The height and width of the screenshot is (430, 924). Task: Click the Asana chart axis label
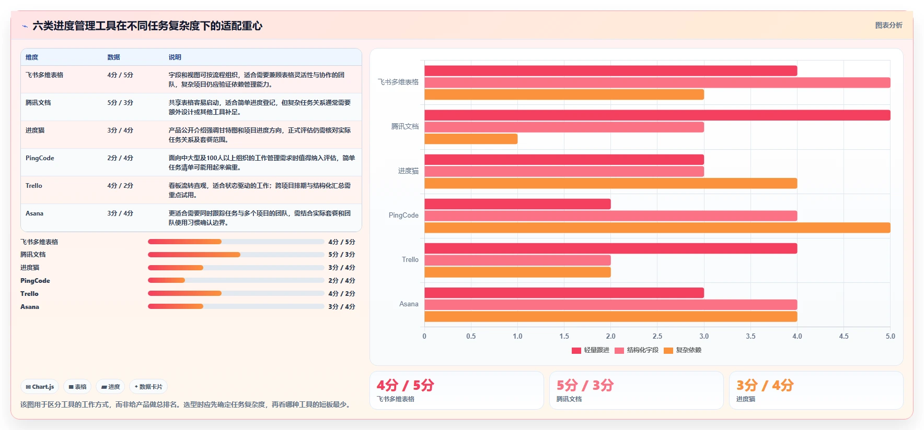coord(409,304)
